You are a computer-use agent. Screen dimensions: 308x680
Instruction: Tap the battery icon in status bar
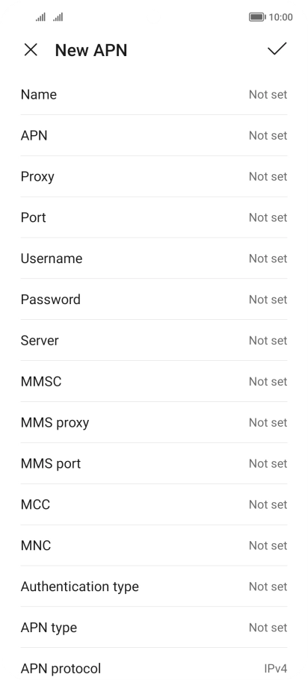[257, 17]
